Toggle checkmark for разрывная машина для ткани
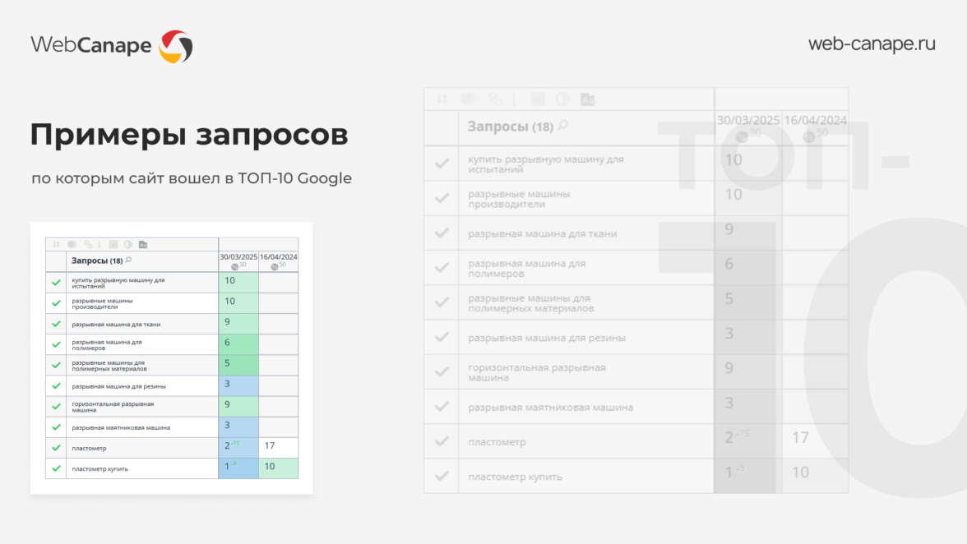967x544 pixels. tap(56, 324)
